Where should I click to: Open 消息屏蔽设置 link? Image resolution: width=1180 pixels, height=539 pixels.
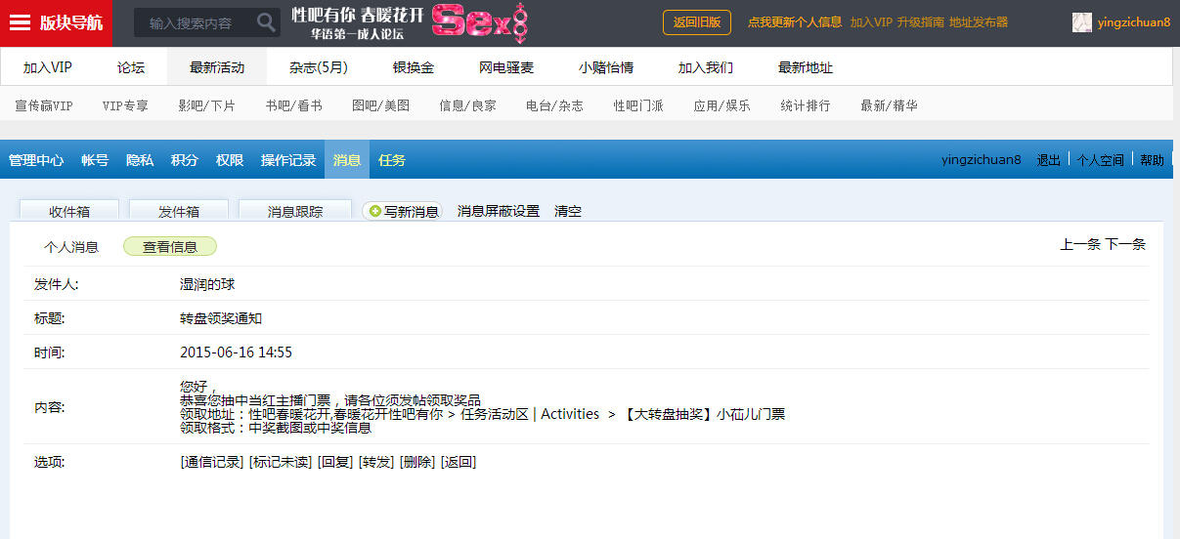[x=499, y=211]
